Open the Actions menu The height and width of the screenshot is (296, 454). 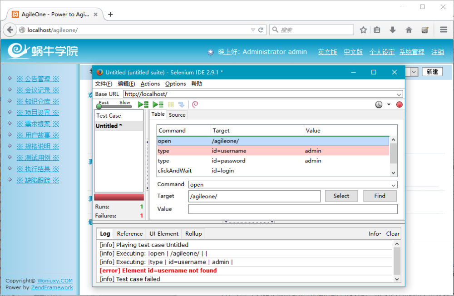click(150, 84)
